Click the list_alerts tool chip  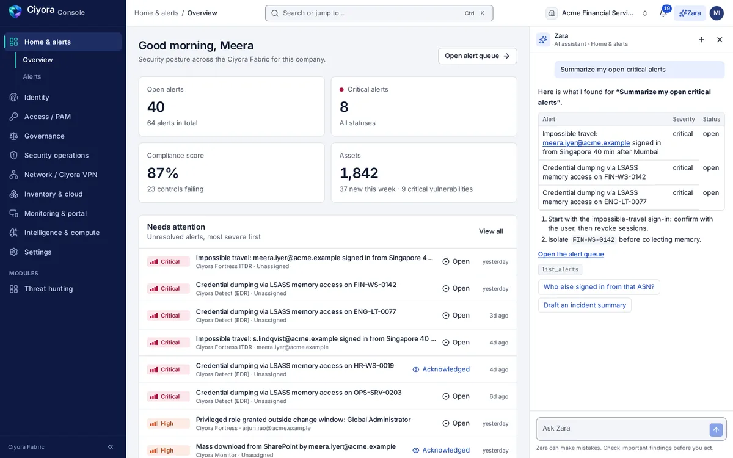click(x=560, y=269)
